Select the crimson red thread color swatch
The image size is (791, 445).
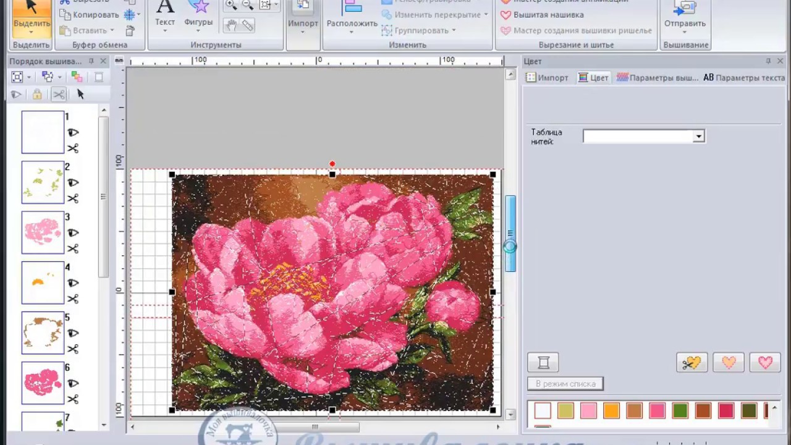point(726,410)
